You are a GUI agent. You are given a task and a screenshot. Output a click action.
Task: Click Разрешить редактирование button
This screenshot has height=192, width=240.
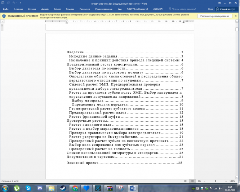point(215,16)
